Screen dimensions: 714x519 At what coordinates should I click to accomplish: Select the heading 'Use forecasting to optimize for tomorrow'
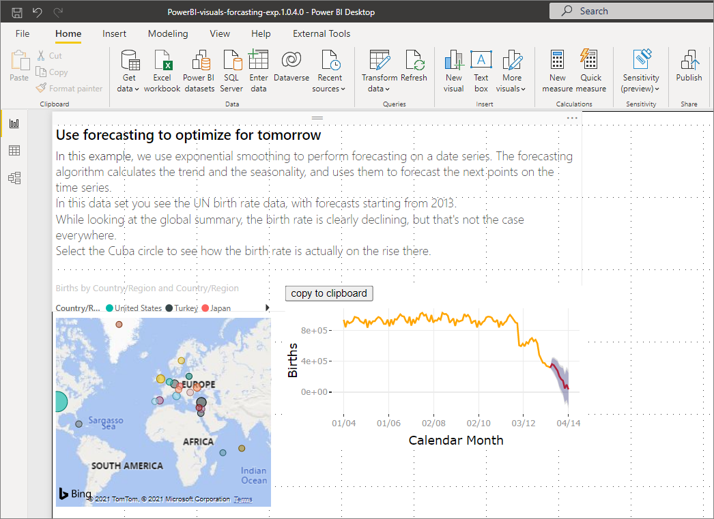coord(188,135)
